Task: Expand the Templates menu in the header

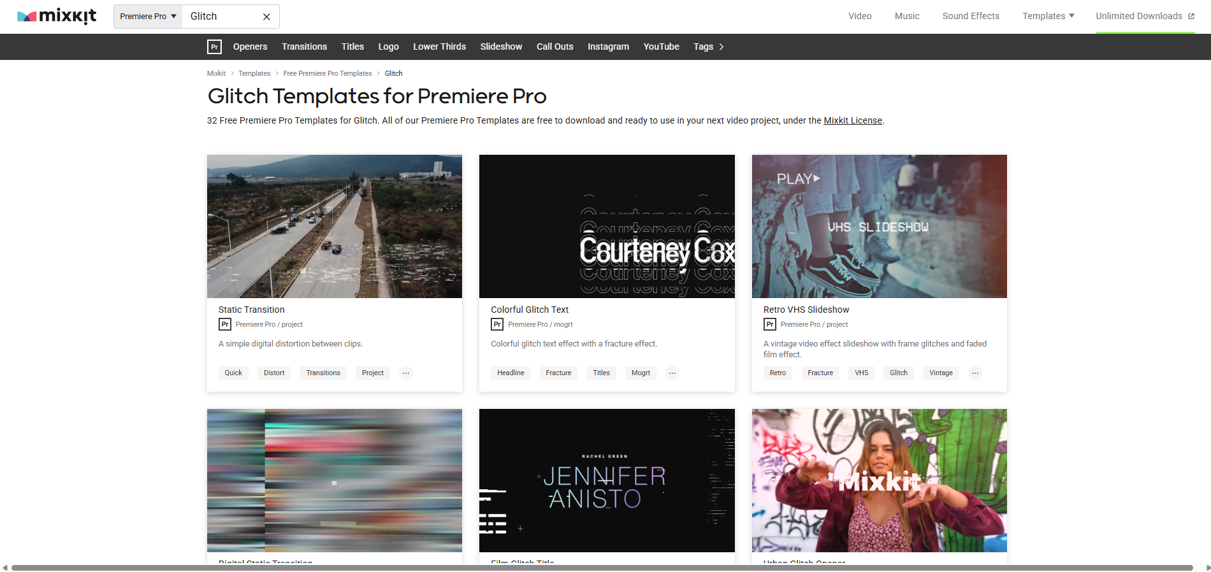Action: pyautogui.click(x=1048, y=16)
